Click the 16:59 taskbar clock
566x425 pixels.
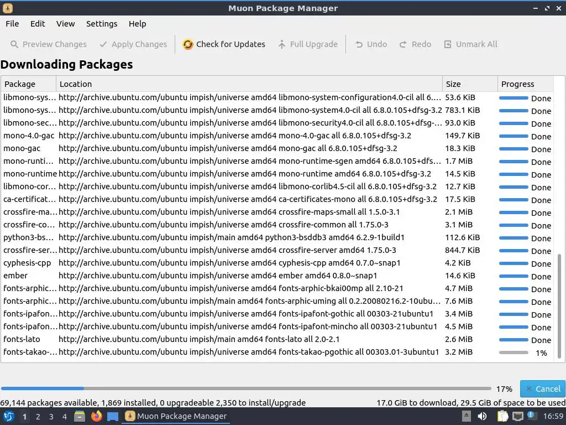pyautogui.click(x=553, y=416)
